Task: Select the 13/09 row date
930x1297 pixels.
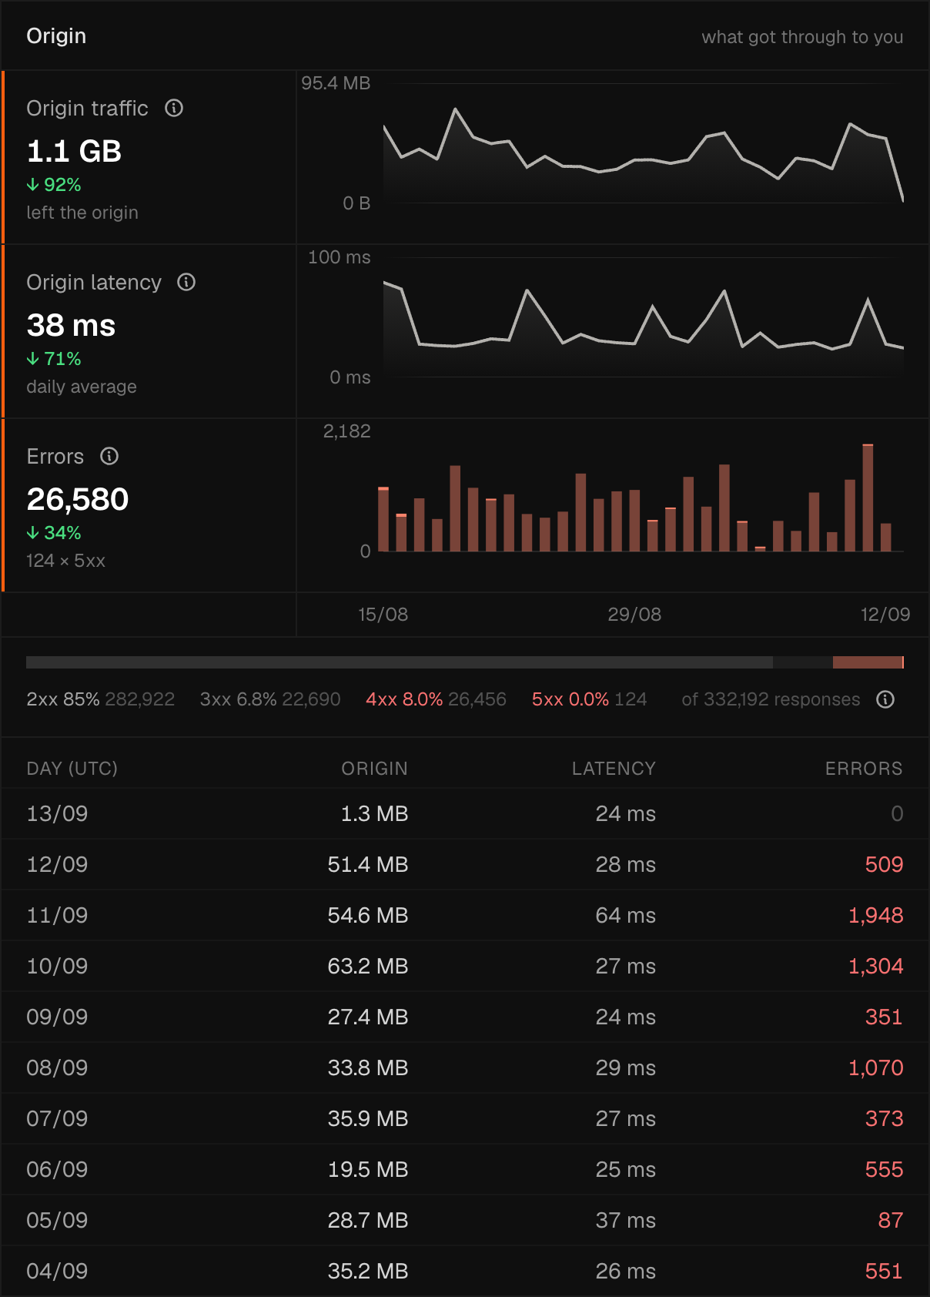Action: 57,813
